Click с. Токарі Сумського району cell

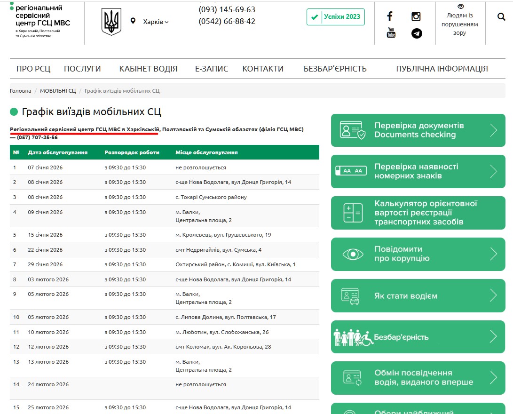coord(211,197)
